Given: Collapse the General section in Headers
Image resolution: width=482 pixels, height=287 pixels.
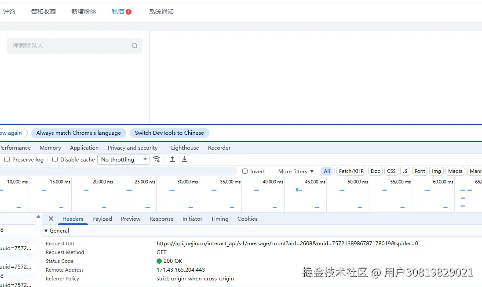Looking at the screenshot, I should [x=46, y=230].
